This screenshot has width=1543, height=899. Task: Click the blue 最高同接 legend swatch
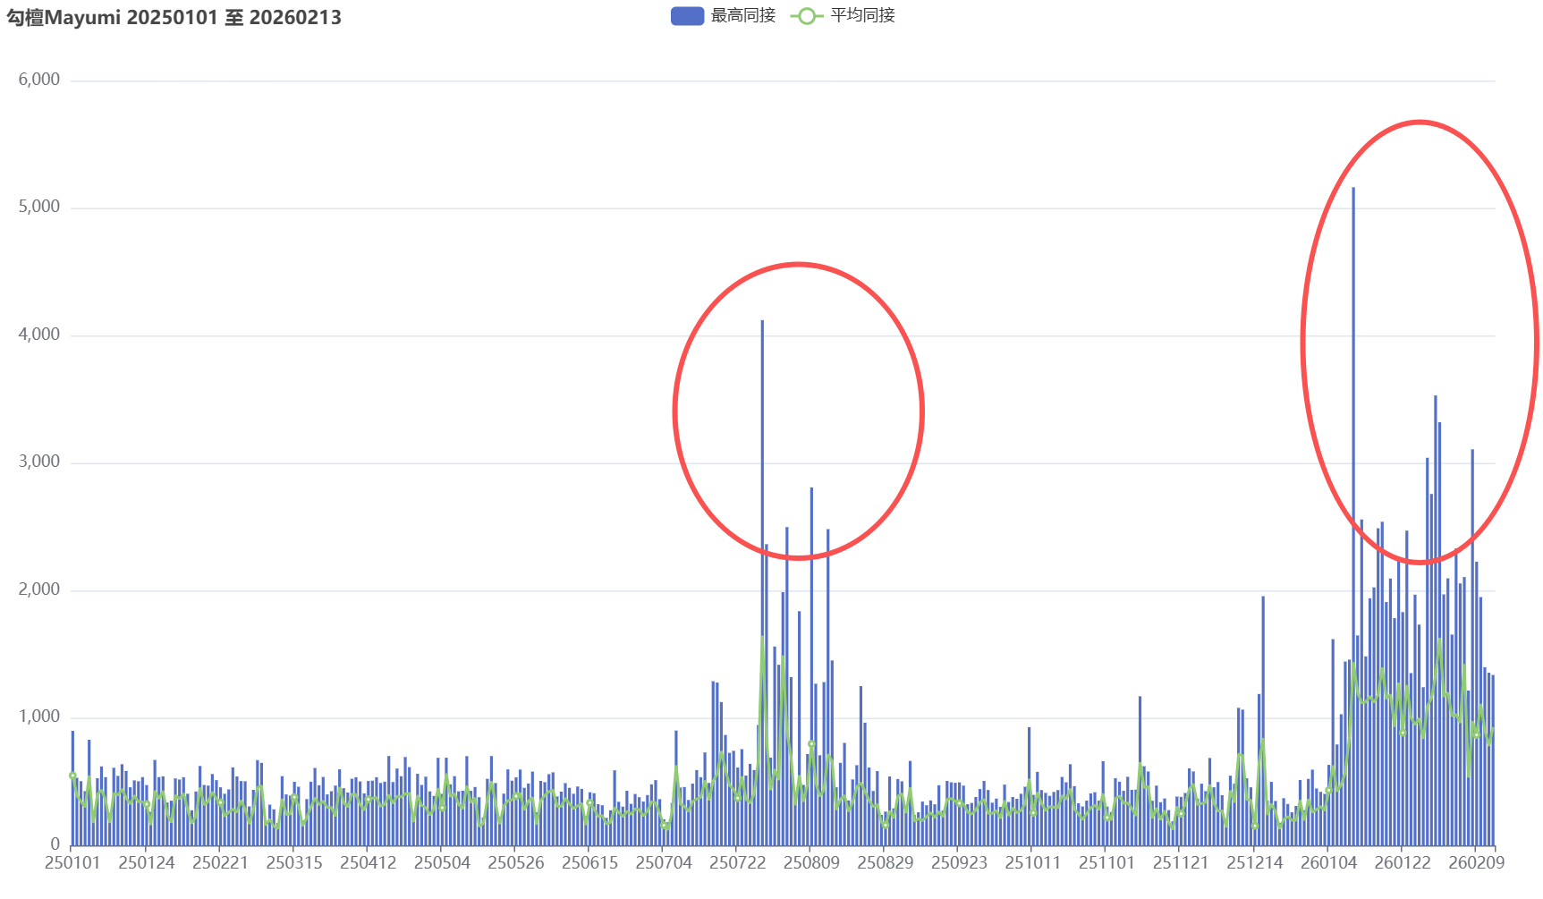[x=687, y=16]
